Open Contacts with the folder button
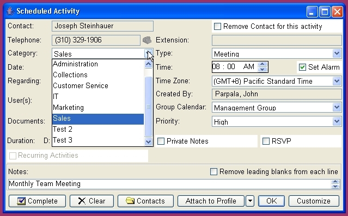Viewport: 348px width, 216px height. (145, 201)
